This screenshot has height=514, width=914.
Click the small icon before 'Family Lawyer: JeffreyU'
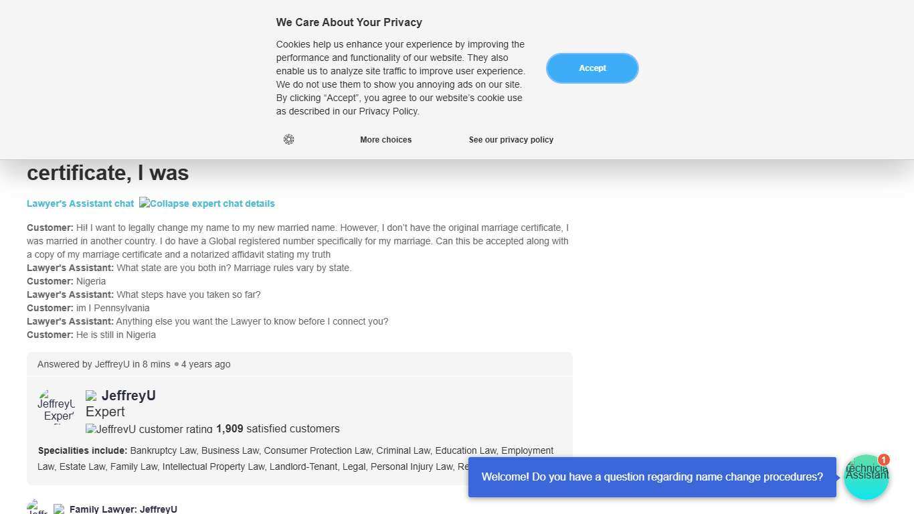click(x=60, y=509)
